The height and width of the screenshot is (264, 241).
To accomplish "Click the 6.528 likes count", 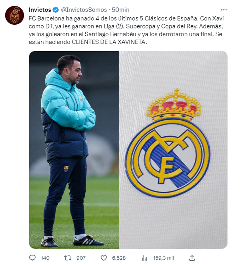I will click(119, 258).
